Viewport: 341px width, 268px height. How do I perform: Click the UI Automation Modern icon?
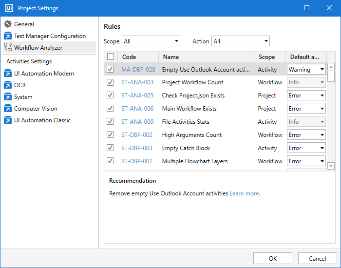pos(8,74)
